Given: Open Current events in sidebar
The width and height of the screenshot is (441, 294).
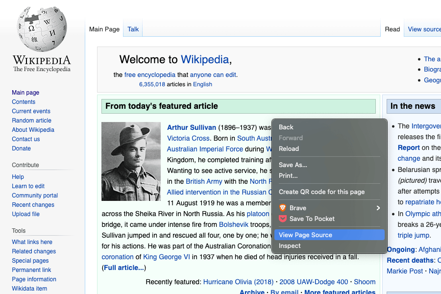Looking at the screenshot, I should click(31, 111).
